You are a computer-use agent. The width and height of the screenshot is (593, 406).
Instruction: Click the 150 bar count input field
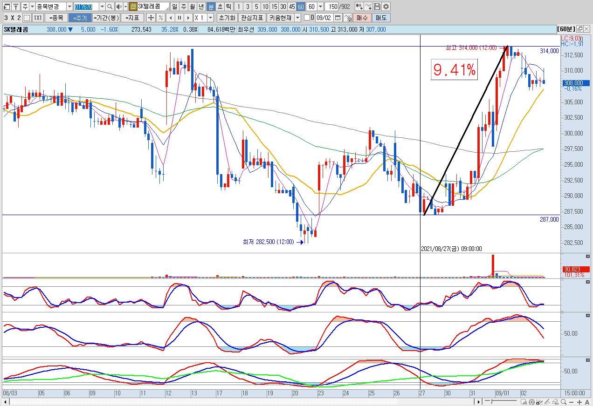coord(332,7)
